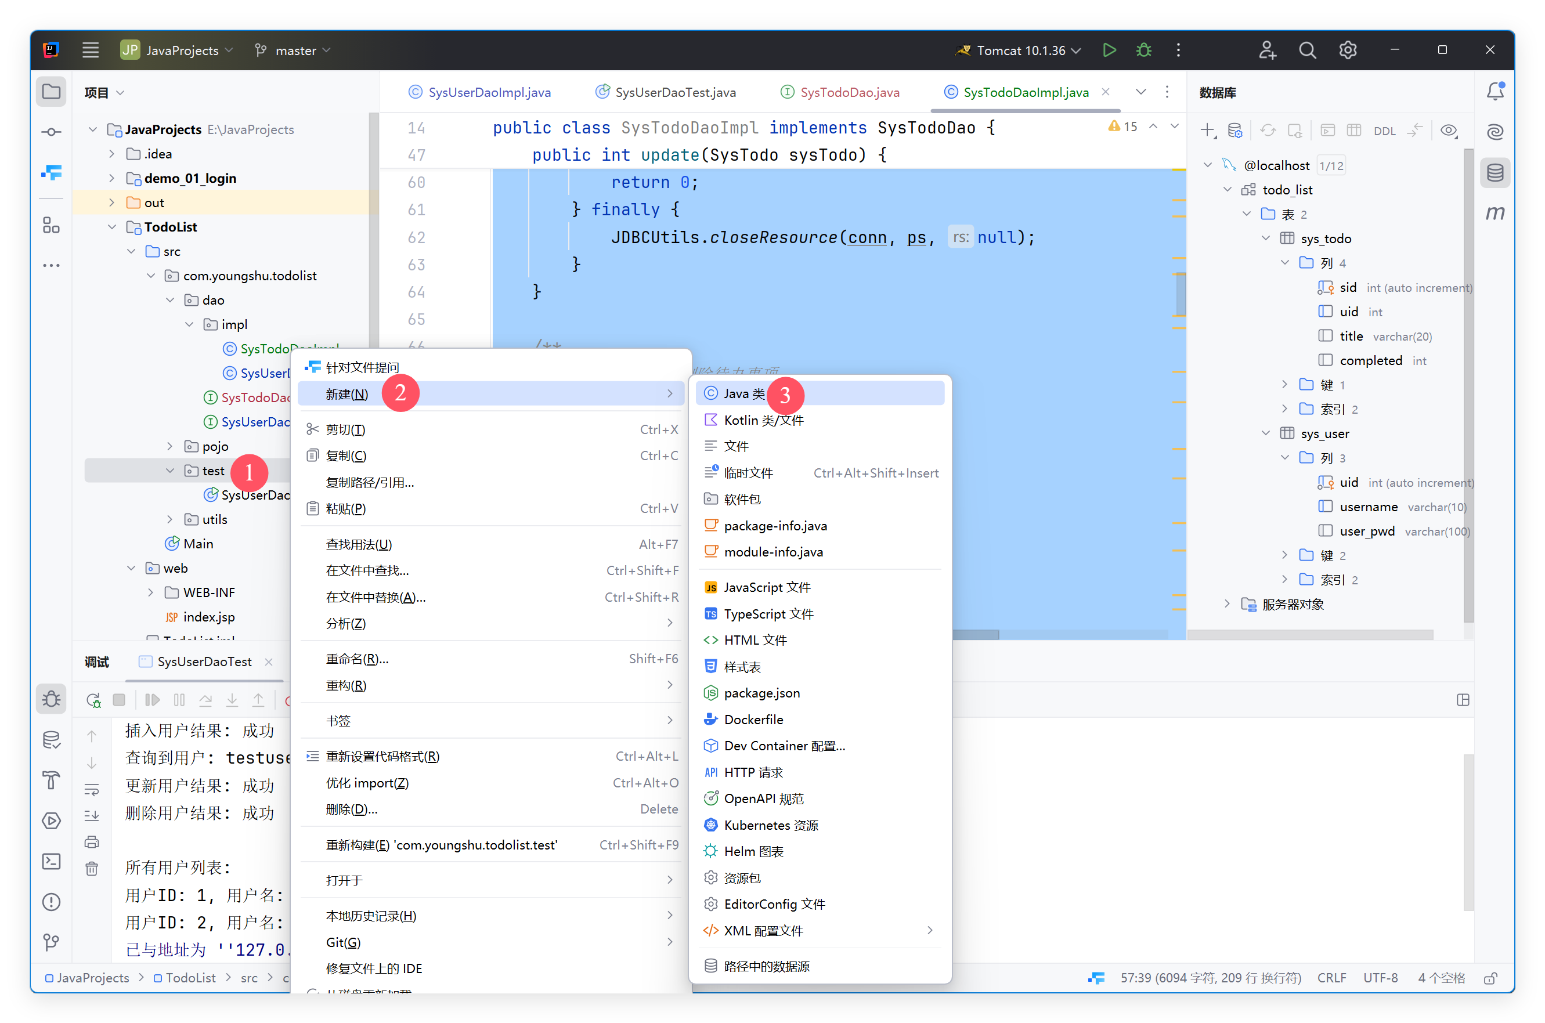Open the editor tabs list chevron
The image size is (1545, 1023).
1140,92
